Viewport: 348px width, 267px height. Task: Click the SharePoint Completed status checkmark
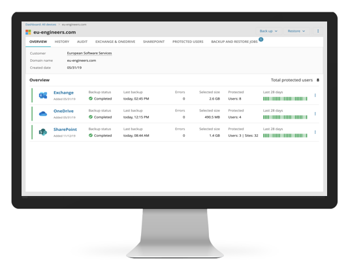(91, 135)
